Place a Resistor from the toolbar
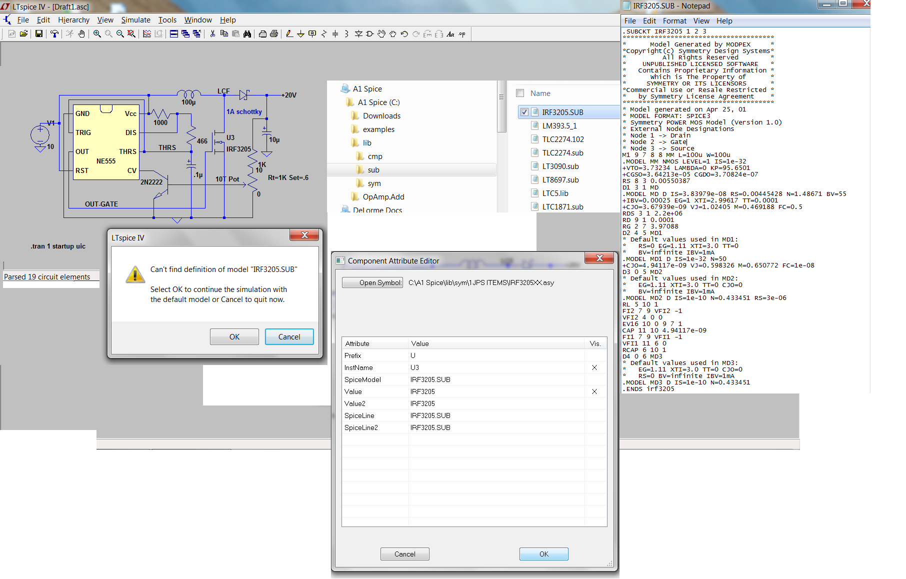 pyautogui.click(x=323, y=33)
